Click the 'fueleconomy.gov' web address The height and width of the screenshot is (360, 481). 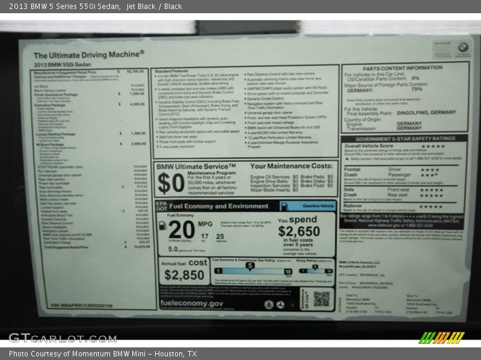coord(191,304)
